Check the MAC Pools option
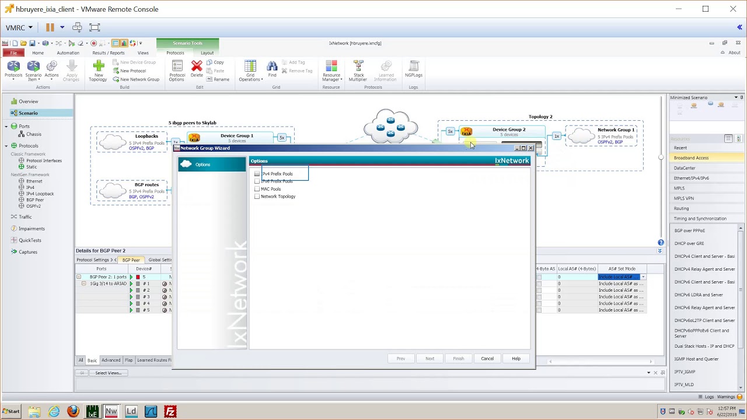The height and width of the screenshot is (420, 747). click(x=257, y=189)
